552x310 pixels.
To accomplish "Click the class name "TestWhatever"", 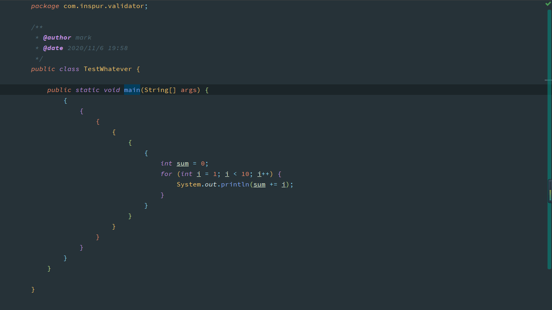I will (x=108, y=69).
